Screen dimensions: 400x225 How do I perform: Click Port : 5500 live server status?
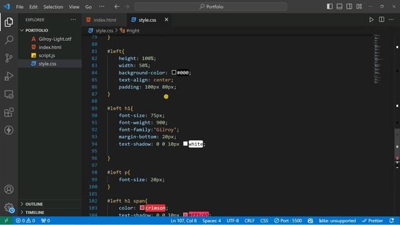point(288,221)
